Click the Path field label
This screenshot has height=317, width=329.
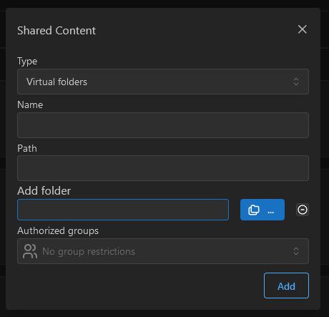click(x=27, y=148)
